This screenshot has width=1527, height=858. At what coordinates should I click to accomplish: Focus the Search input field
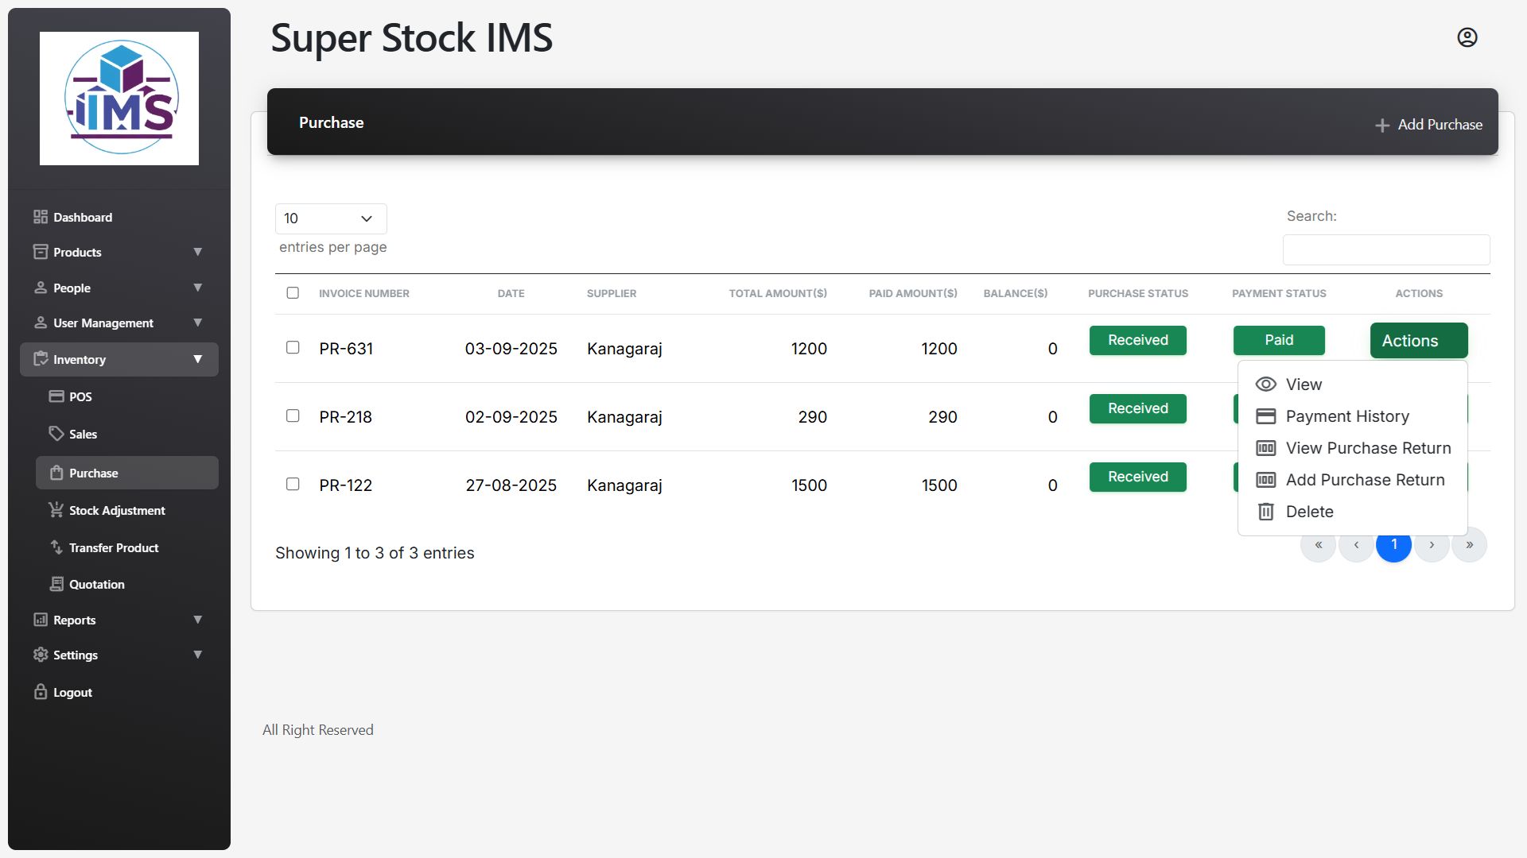point(1385,250)
